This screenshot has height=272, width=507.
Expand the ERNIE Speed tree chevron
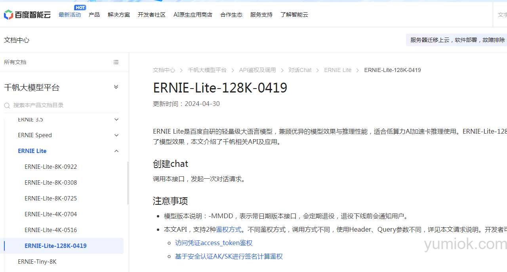116,135
